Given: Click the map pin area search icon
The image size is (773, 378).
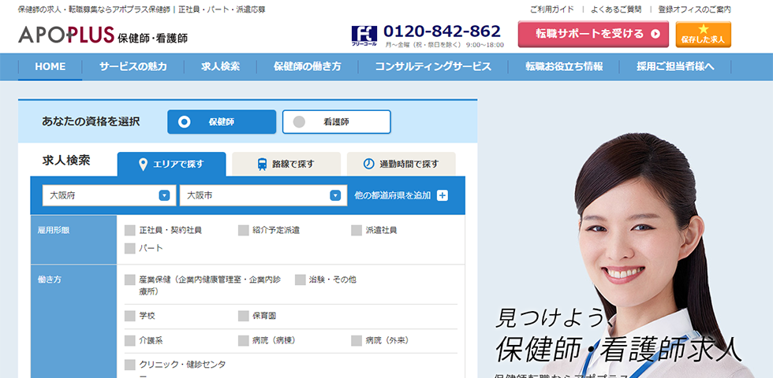Looking at the screenshot, I should [x=143, y=164].
